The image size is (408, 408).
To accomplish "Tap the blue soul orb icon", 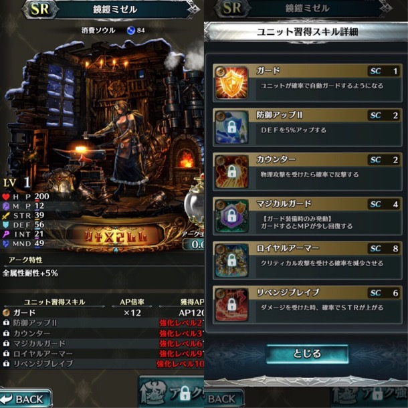I will click(130, 30).
